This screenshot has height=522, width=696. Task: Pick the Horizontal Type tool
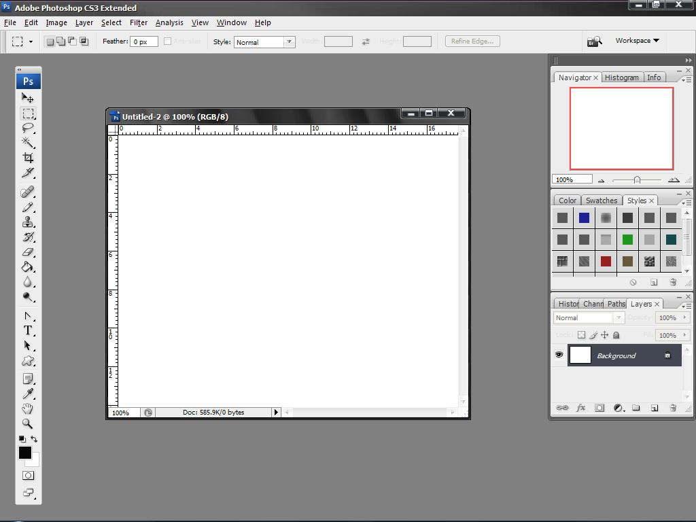click(x=28, y=330)
